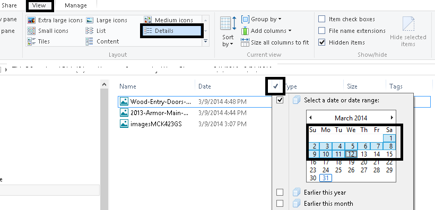Click Size all columns to fit
This screenshot has width=435, height=210.
point(275,42)
